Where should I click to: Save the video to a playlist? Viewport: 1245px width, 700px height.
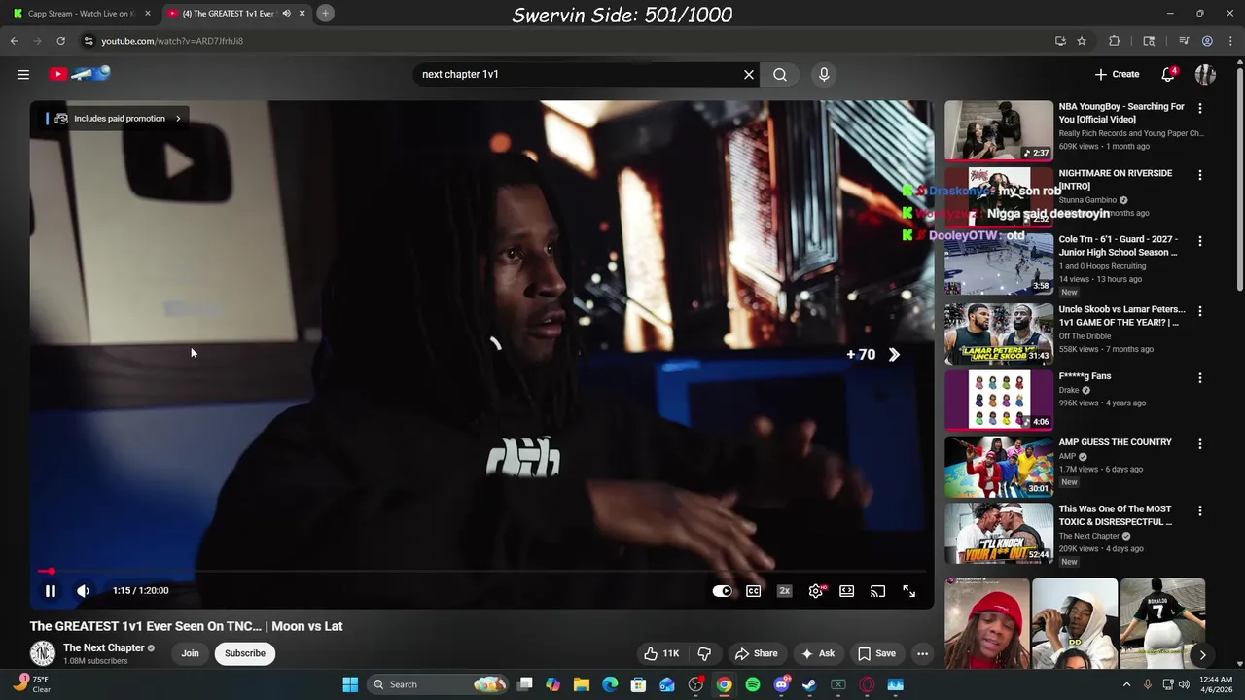click(876, 653)
